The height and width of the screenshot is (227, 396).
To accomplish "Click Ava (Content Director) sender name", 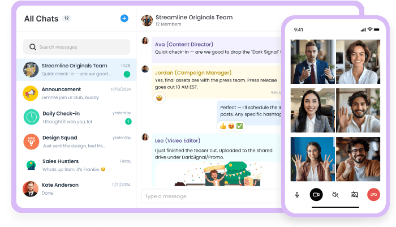I will tap(184, 44).
